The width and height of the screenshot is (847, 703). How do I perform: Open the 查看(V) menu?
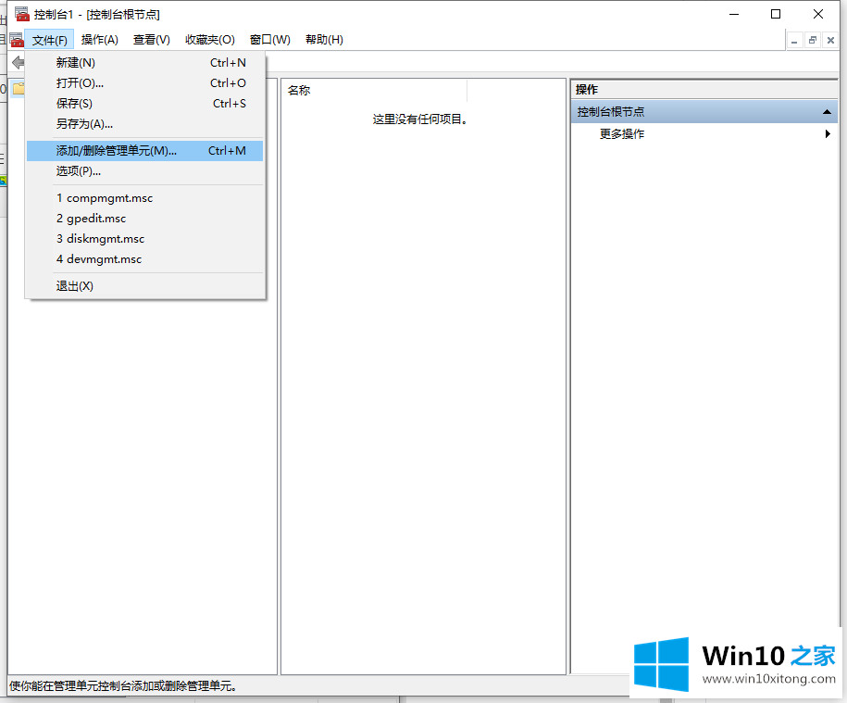151,40
